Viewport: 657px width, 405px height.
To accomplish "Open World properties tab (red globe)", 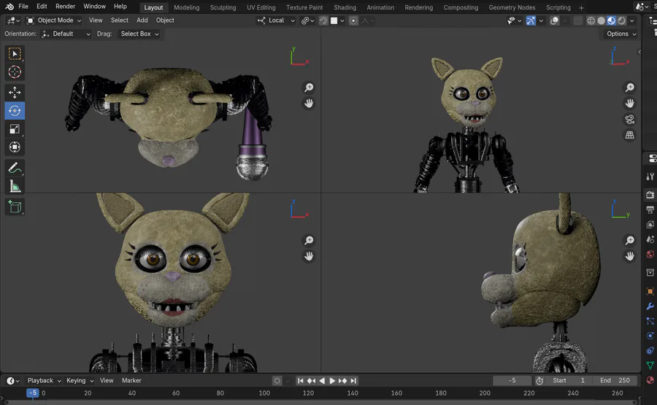I will 650,255.
